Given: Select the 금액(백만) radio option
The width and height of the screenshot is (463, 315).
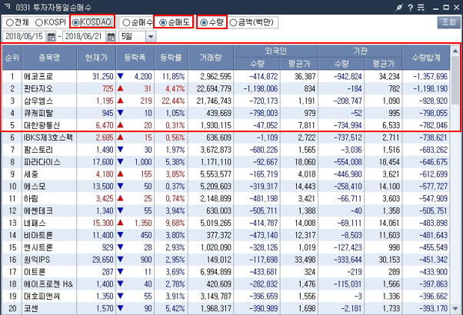Looking at the screenshot, I should point(233,22).
